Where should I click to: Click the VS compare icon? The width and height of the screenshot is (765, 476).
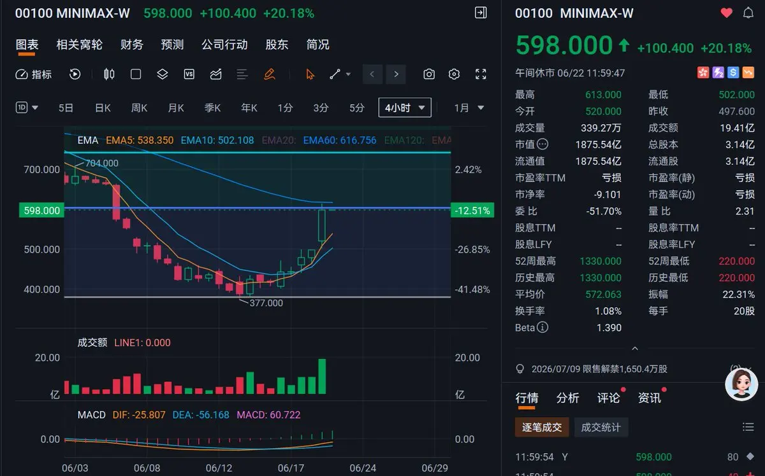189,74
